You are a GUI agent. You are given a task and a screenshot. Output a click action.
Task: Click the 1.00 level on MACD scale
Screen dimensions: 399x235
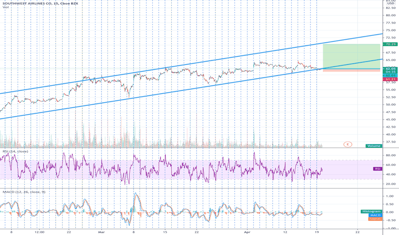pyautogui.click(x=390, y=196)
